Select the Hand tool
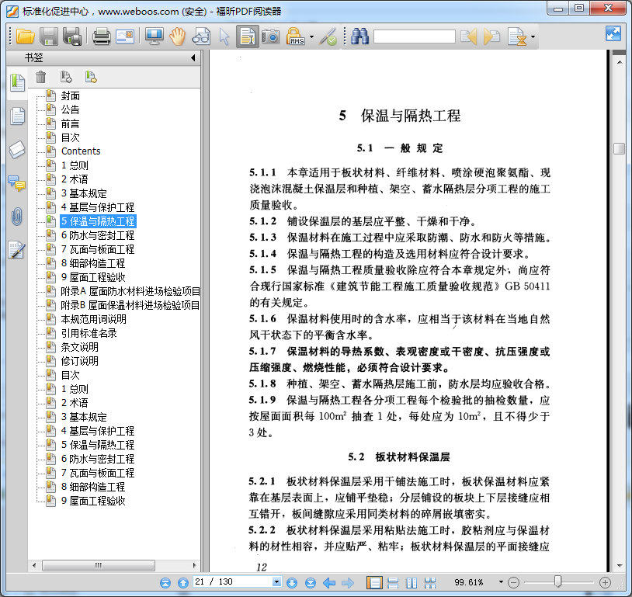This screenshot has height=597, width=632. pos(177,36)
